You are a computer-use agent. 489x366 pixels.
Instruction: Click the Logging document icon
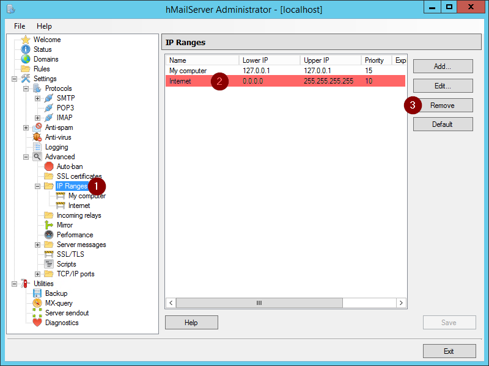[x=37, y=147]
